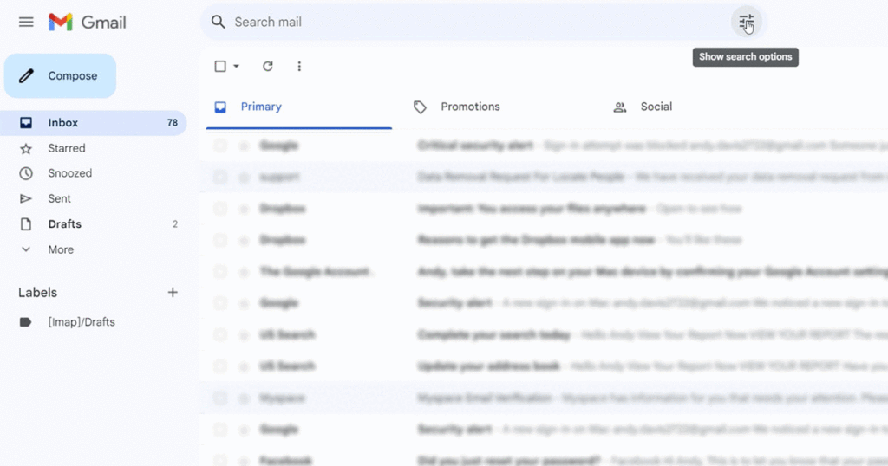Star the Myspace email
Screen dimensions: 888x466
tap(244, 398)
